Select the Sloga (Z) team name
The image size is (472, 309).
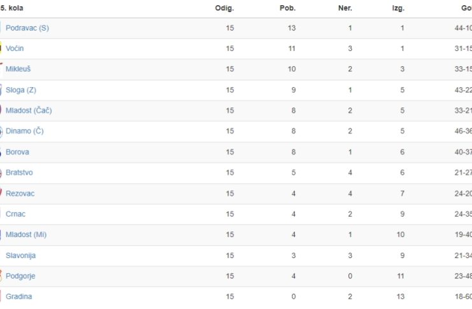[x=21, y=90]
